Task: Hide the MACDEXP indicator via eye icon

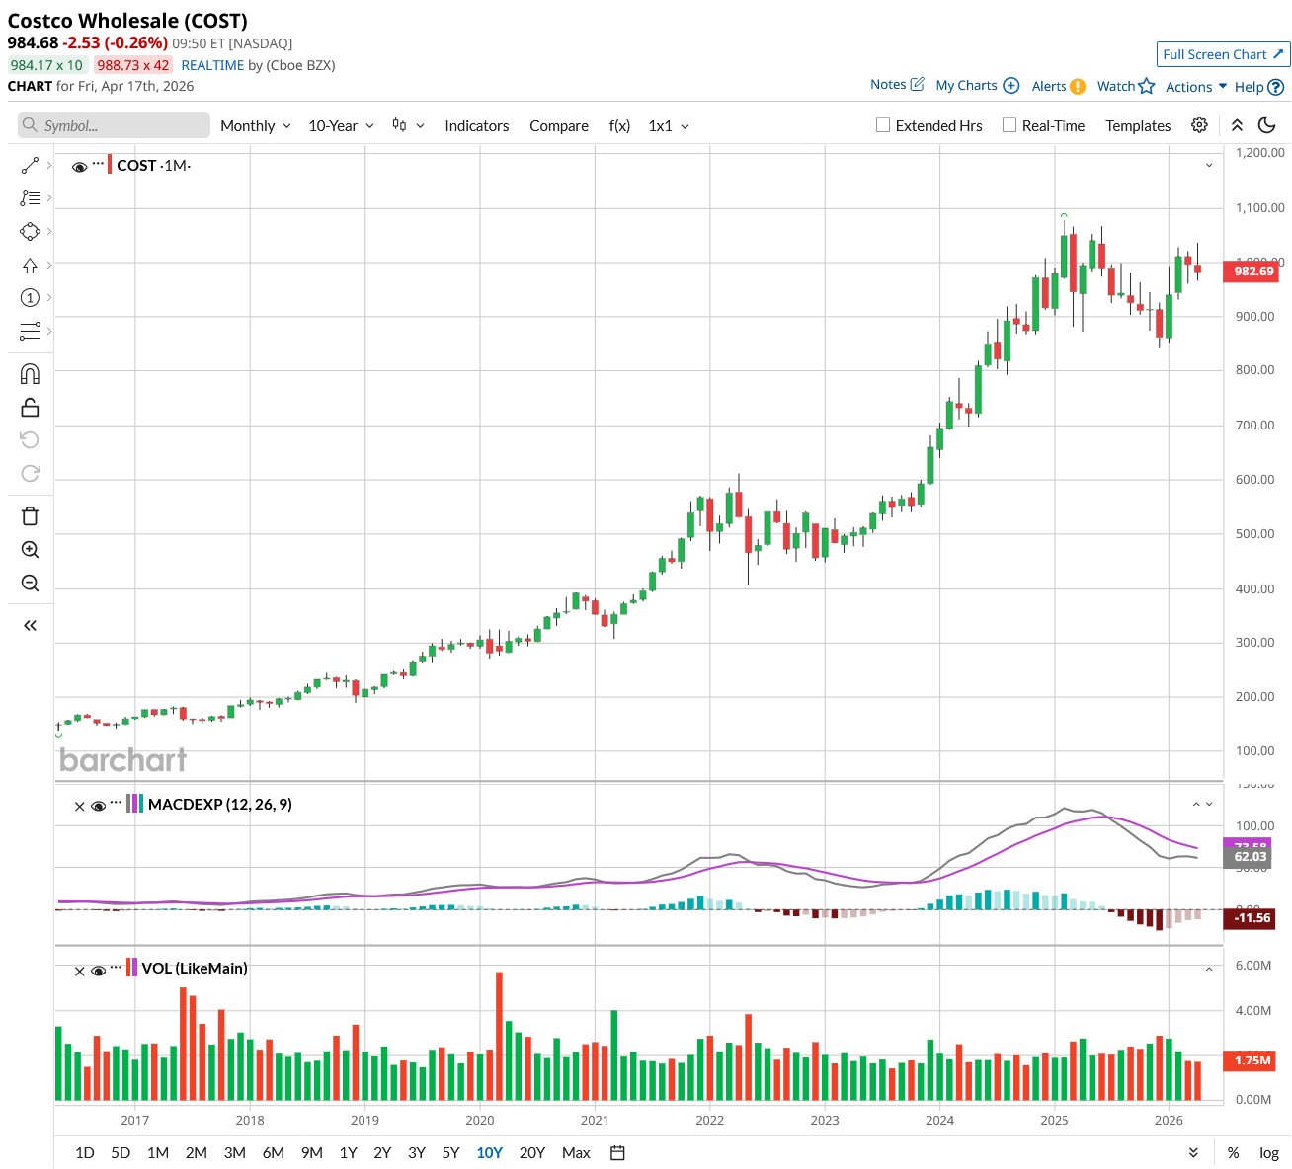Action: (98, 806)
